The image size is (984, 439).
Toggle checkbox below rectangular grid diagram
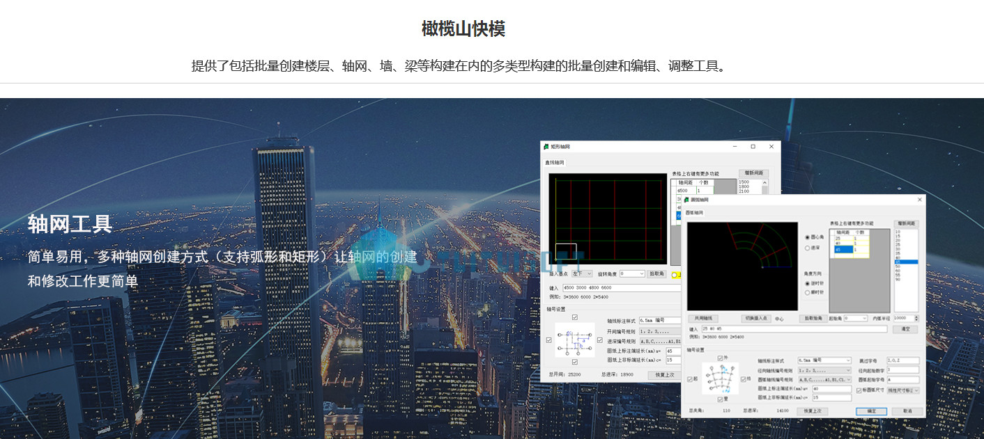coord(574,362)
